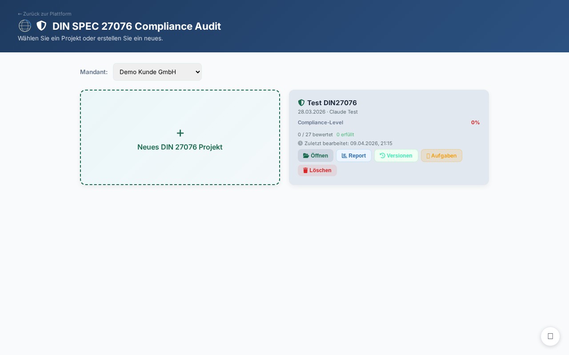This screenshot has width=569, height=355.
Task: Click the Test DIN27076 project title
Action: 332,103
